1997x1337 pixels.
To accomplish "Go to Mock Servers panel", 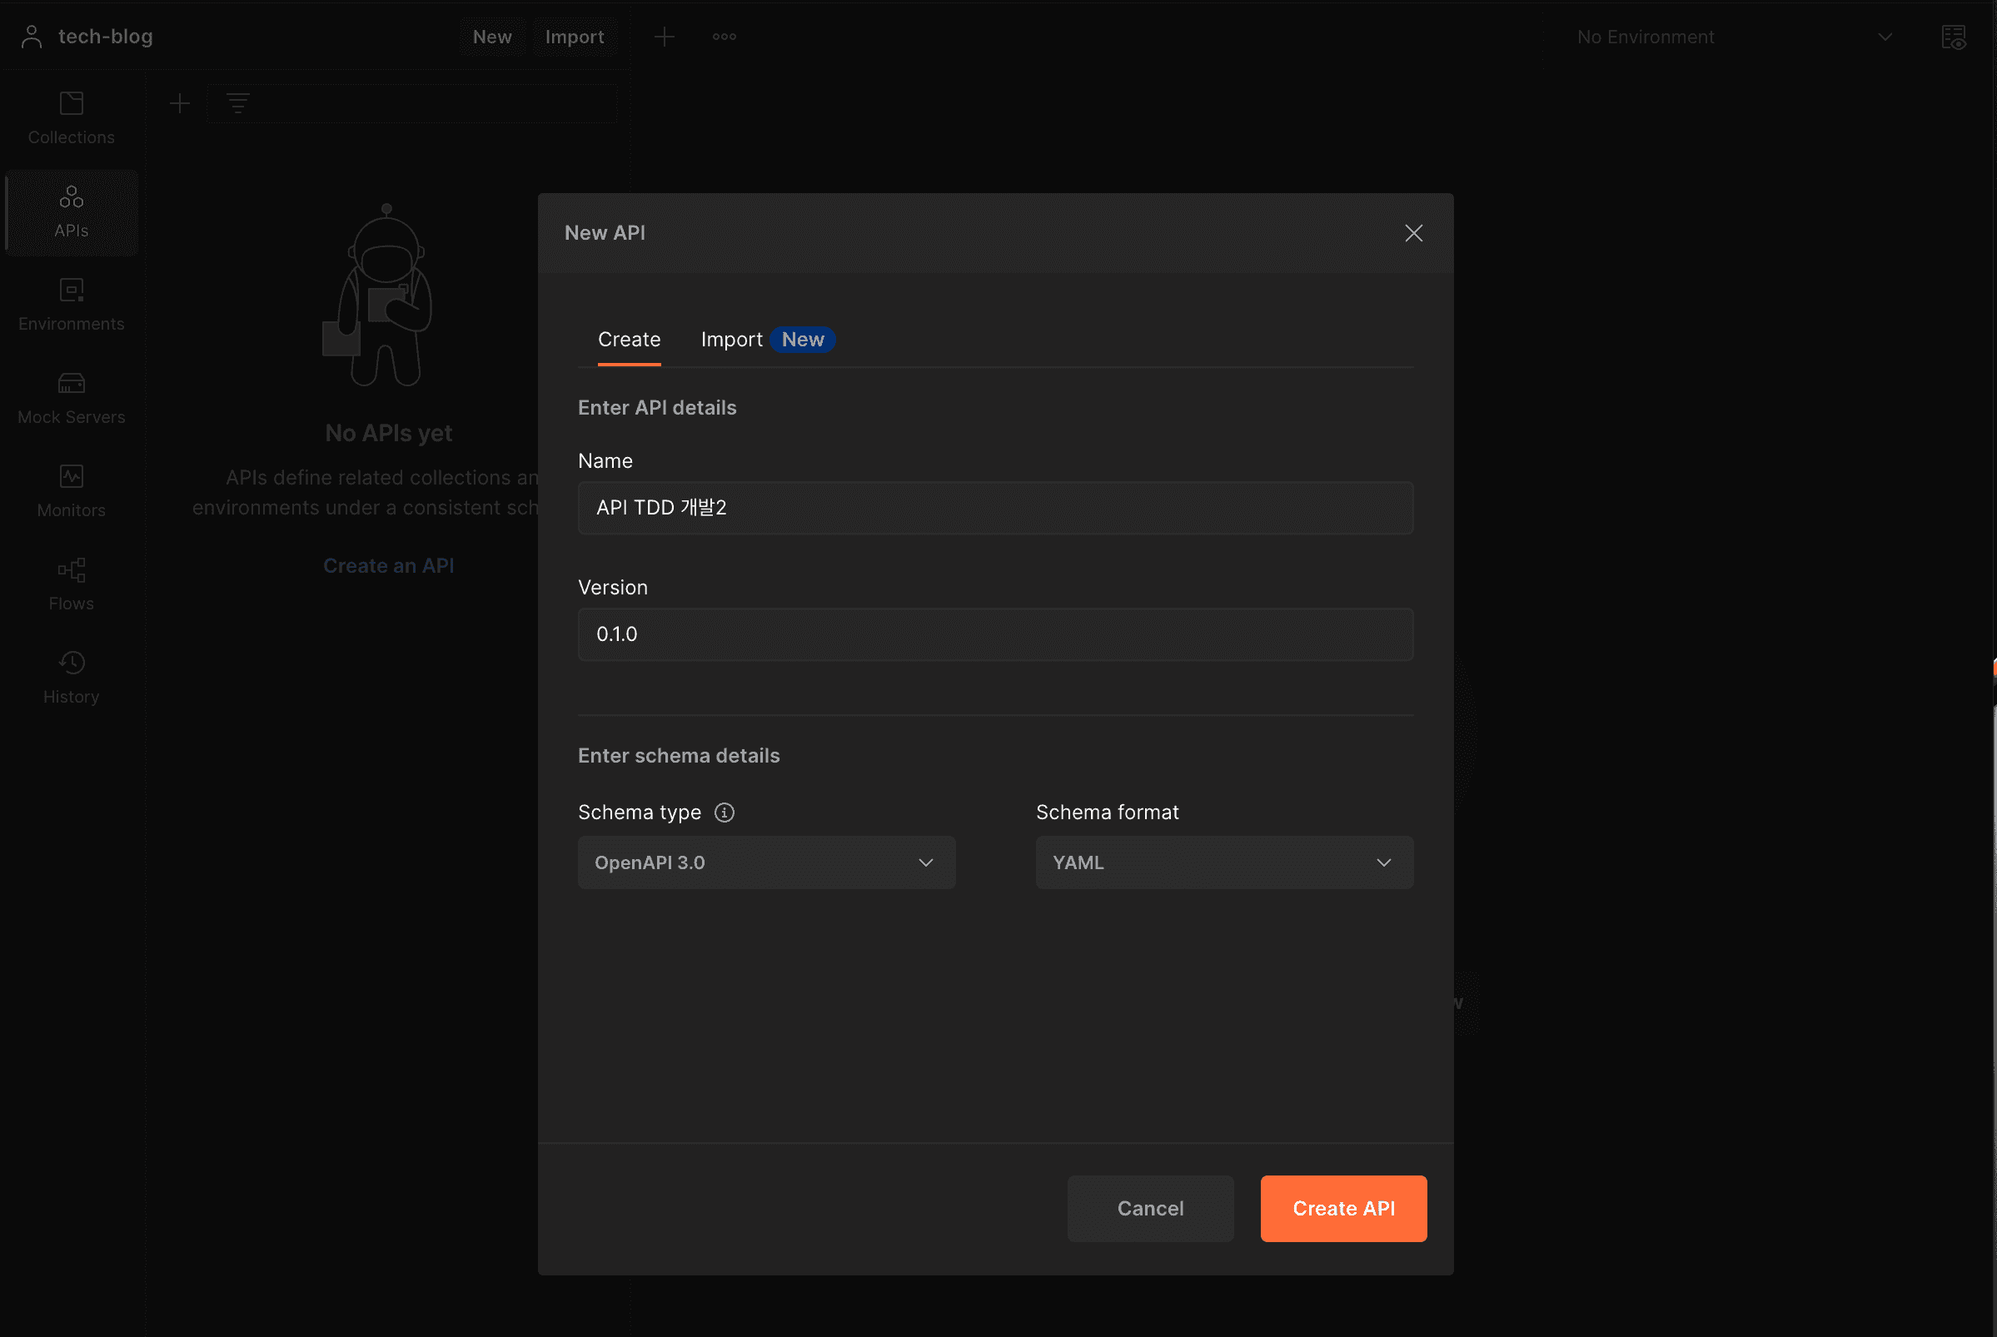I will coord(71,397).
